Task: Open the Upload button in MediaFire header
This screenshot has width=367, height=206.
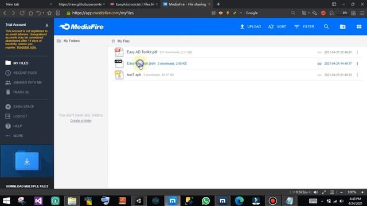Action: [251, 27]
